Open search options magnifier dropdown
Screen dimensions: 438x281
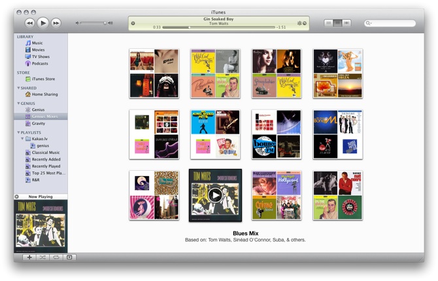(x=369, y=23)
